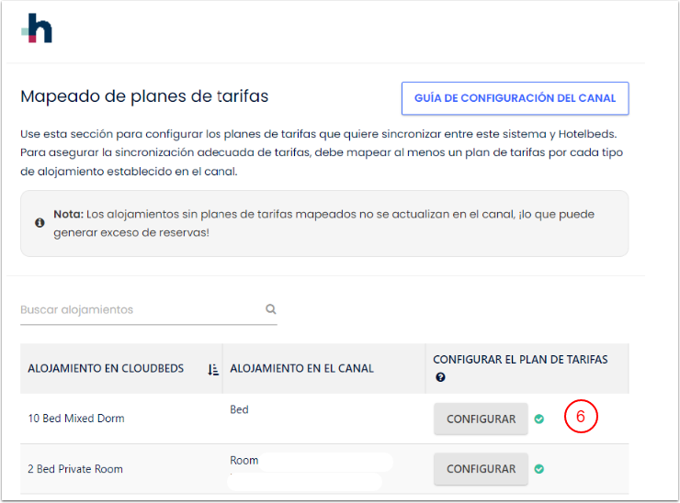The height and width of the screenshot is (503, 680).
Task: Click Configurar for 2 Bed Private Room
Action: click(x=481, y=469)
